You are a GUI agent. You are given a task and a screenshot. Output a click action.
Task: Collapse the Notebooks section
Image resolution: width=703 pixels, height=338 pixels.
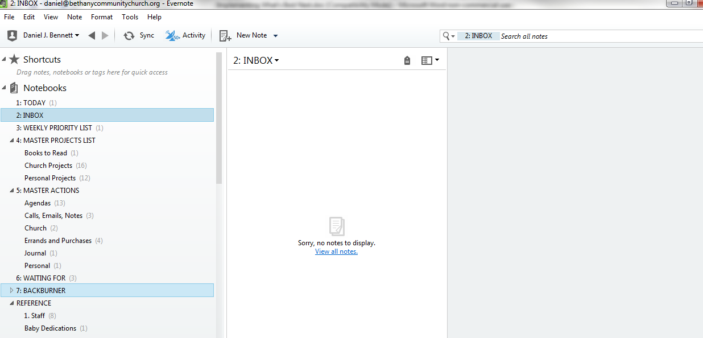tap(4, 88)
